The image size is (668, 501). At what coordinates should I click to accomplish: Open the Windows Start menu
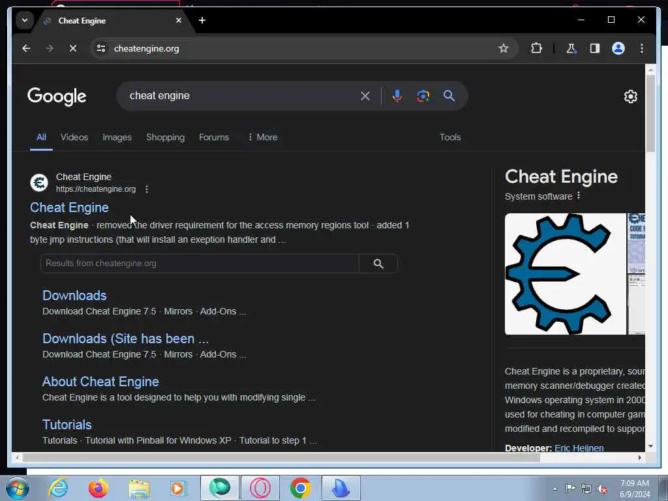(x=17, y=488)
